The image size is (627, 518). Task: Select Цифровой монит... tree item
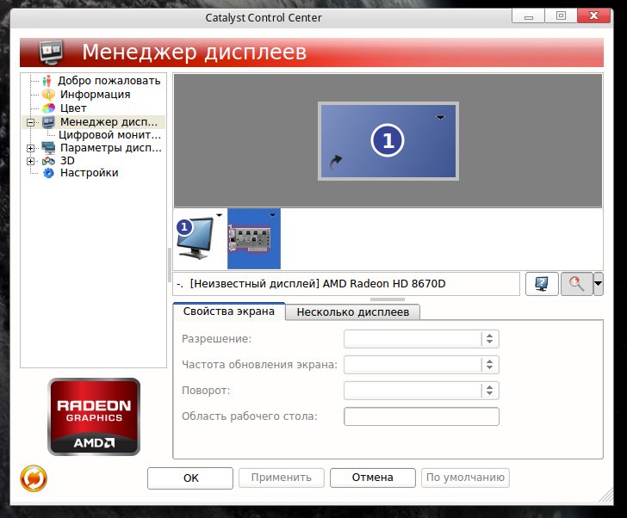pos(110,135)
